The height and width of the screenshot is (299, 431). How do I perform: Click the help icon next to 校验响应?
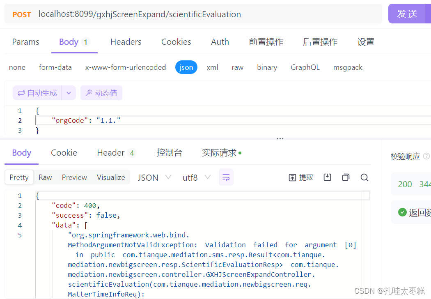[427, 156]
